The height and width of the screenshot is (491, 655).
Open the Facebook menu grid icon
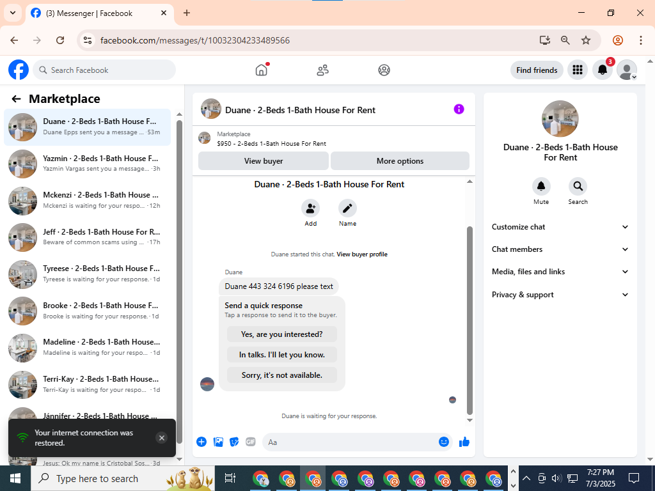[578, 70]
